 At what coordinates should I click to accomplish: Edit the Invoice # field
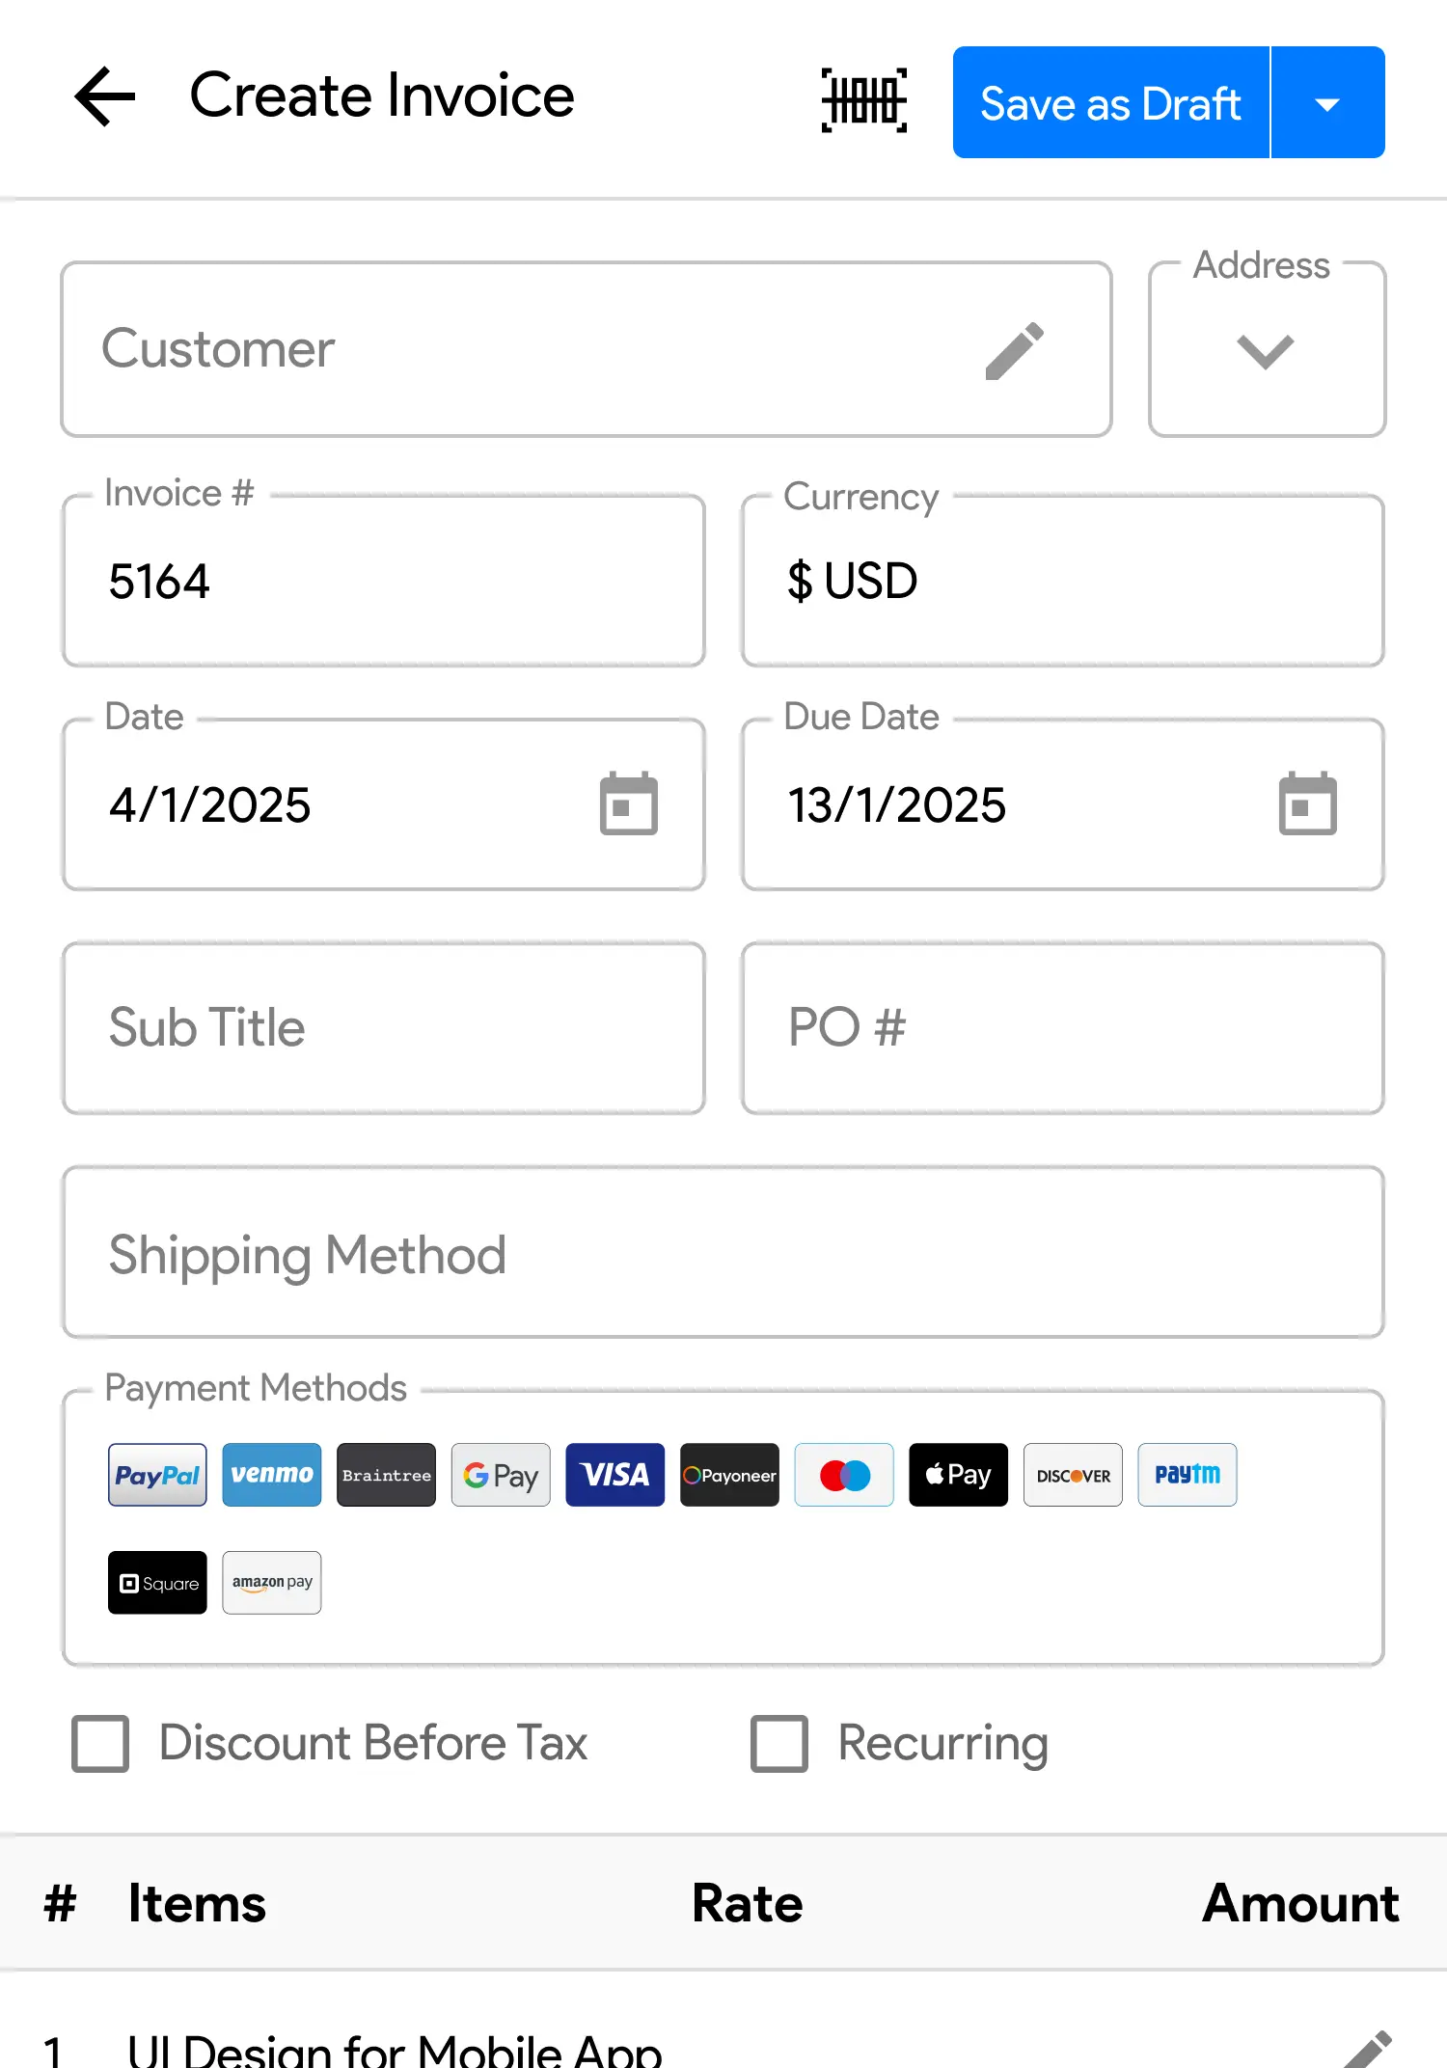click(384, 581)
